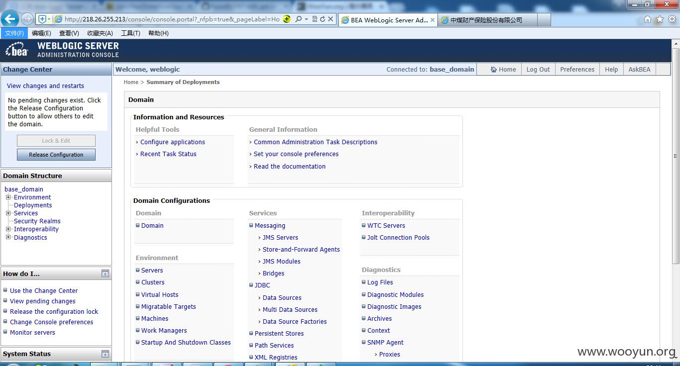This screenshot has width=680, height=366.
Task: Click Home in the console toolbar
Action: coord(503,69)
